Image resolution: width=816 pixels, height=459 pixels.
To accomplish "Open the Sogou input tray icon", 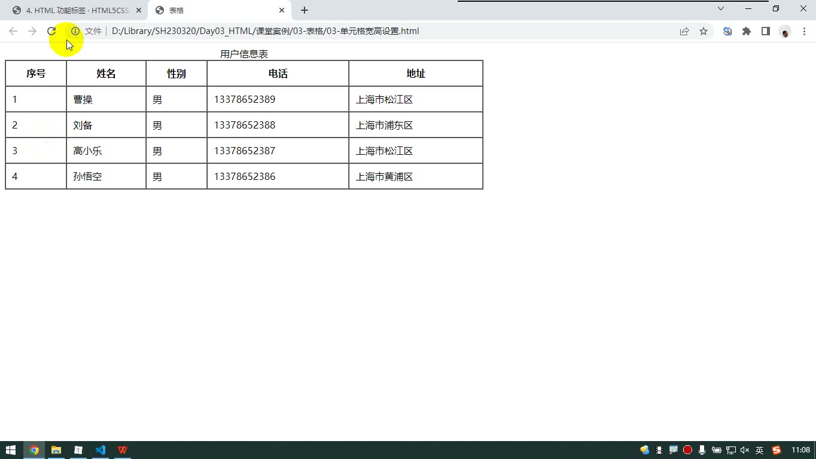I will click(777, 450).
